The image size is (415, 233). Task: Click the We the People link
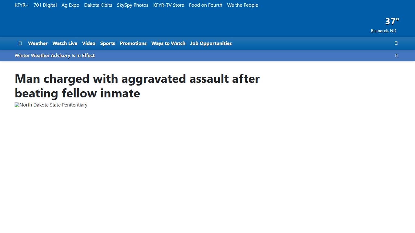tap(242, 5)
